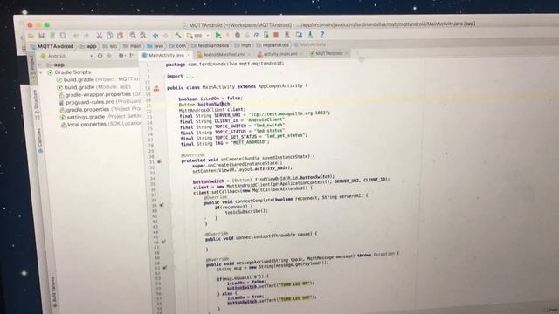Switch to the MainActivity.java tab
The width and height of the screenshot is (559, 314).
click(166, 55)
